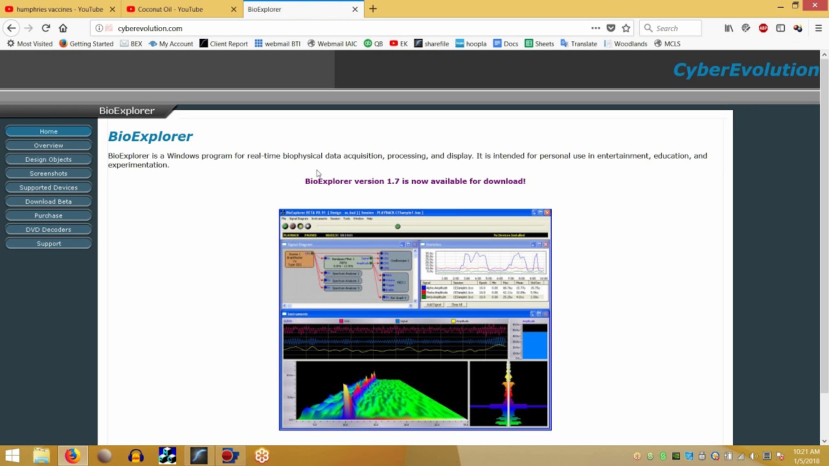
Task: Open the Firefox home page
Action: tap(63, 28)
